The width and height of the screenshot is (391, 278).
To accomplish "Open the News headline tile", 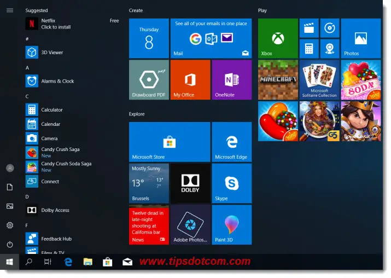I will (x=149, y=225).
